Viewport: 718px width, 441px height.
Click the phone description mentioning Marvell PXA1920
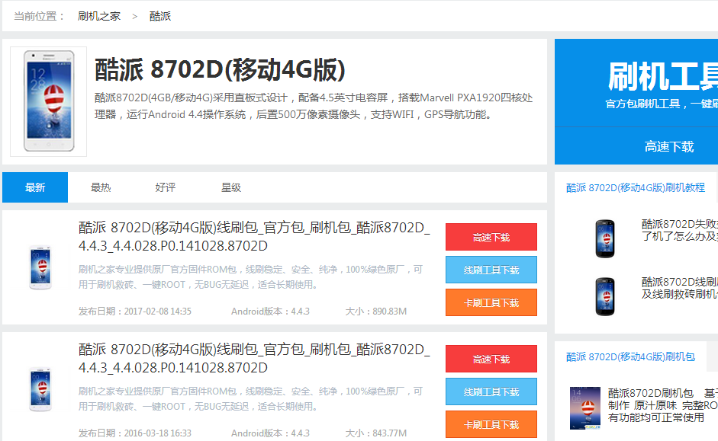pos(314,106)
